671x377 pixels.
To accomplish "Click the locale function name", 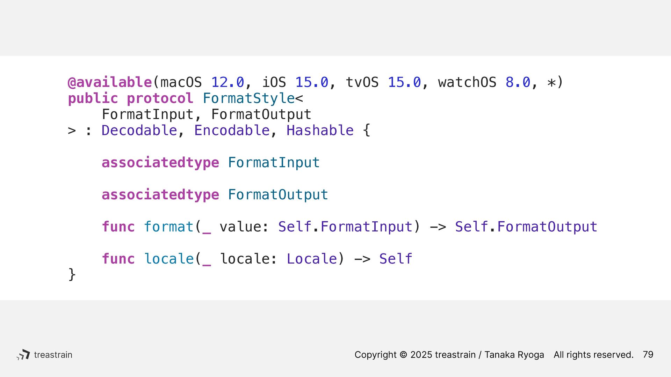I will [169, 259].
